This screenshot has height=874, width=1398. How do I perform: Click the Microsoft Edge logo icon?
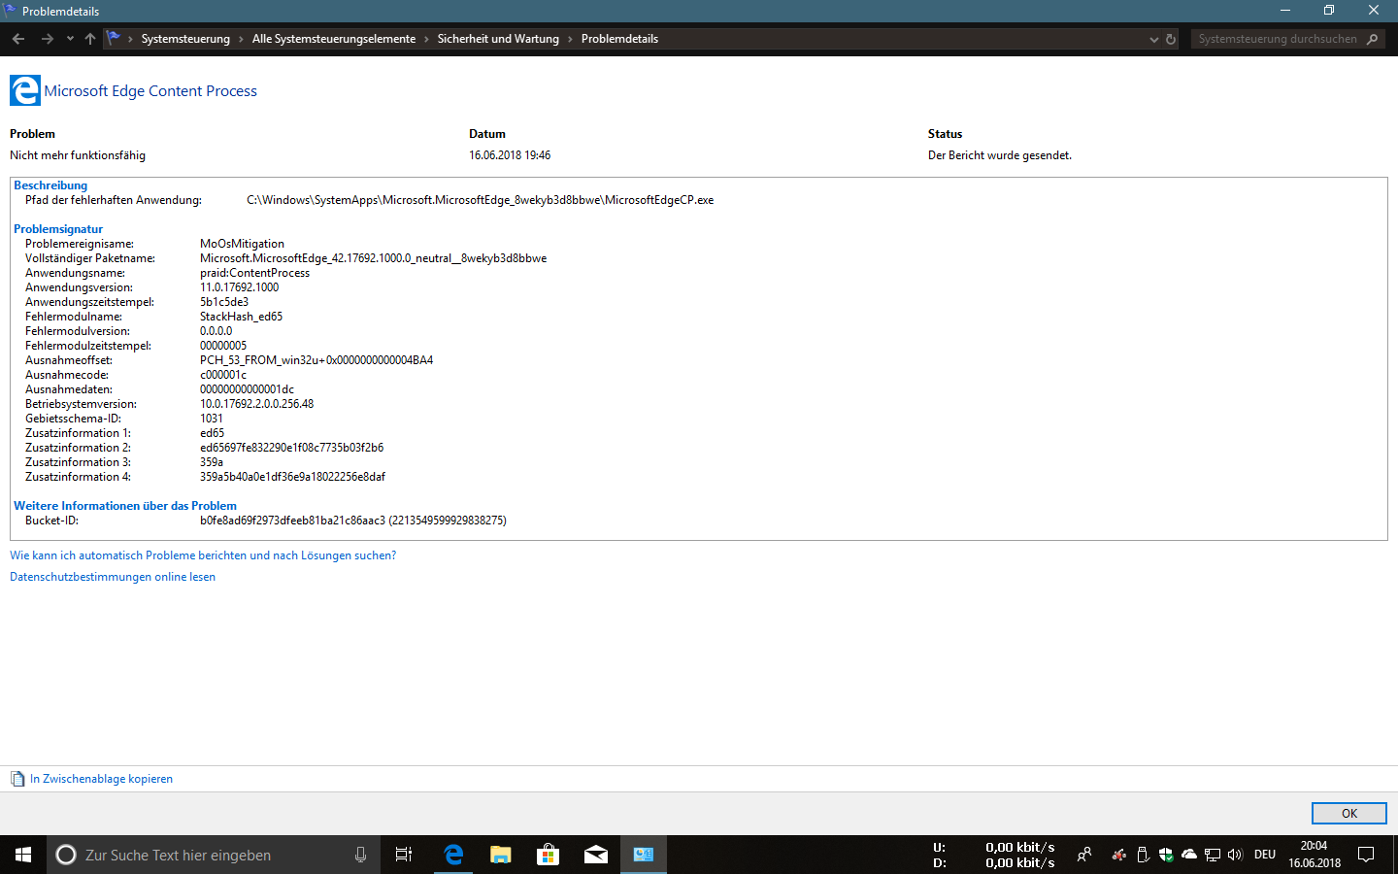point(25,90)
